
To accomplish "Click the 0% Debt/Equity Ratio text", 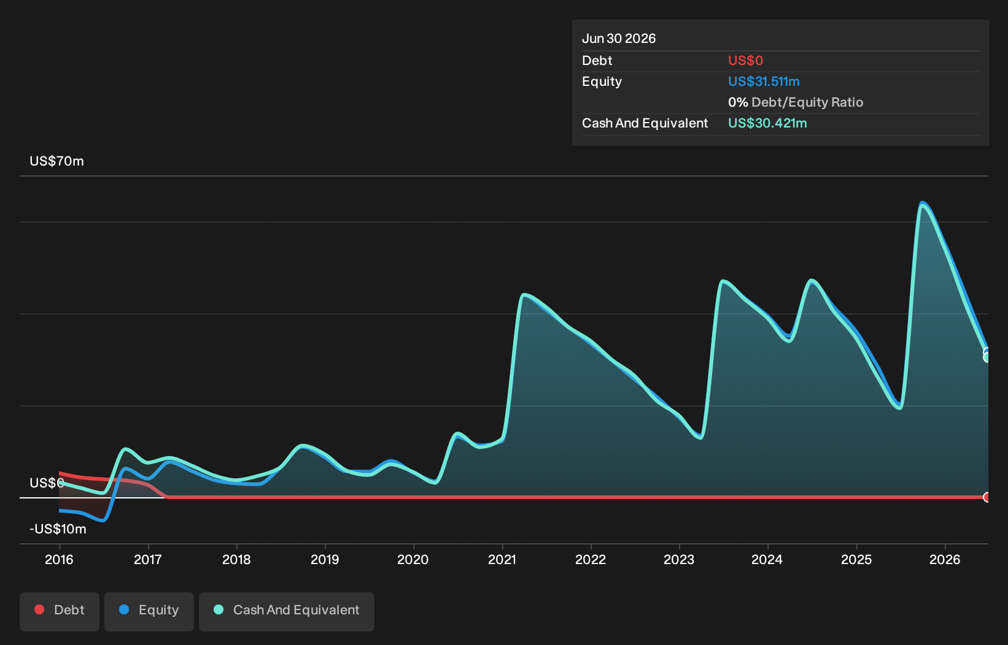I will [x=796, y=102].
